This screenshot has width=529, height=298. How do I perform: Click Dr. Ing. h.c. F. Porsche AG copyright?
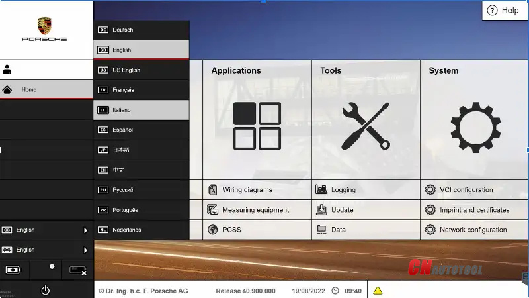coord(143,291)
